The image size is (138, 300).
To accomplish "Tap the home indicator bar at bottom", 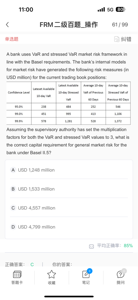I will tap(69, 296).
